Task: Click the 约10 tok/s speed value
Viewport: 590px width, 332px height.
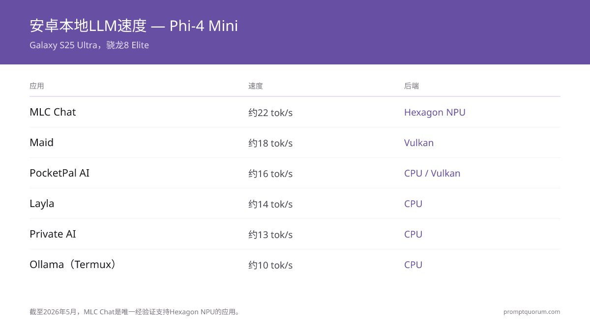Action: 270,265
